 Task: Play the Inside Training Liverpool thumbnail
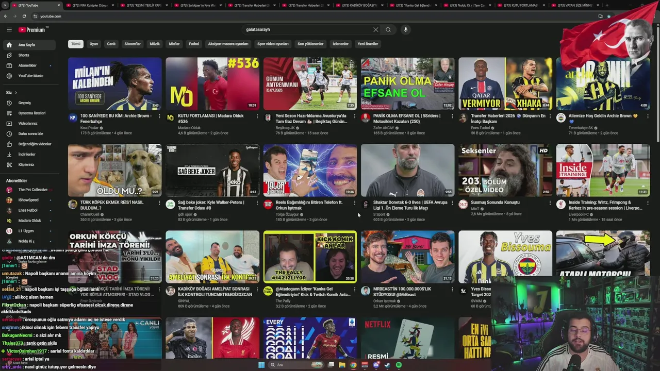pos(603,170)
